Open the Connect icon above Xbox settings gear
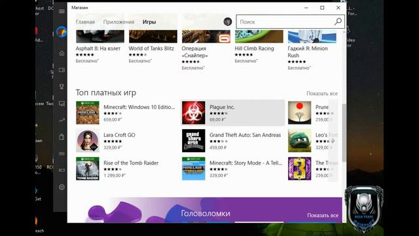This screenshot has height=236, width=419. click(x=62, y=170)
